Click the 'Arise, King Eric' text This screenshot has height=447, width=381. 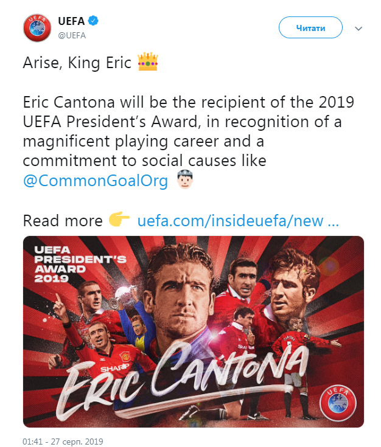[77, 62]
